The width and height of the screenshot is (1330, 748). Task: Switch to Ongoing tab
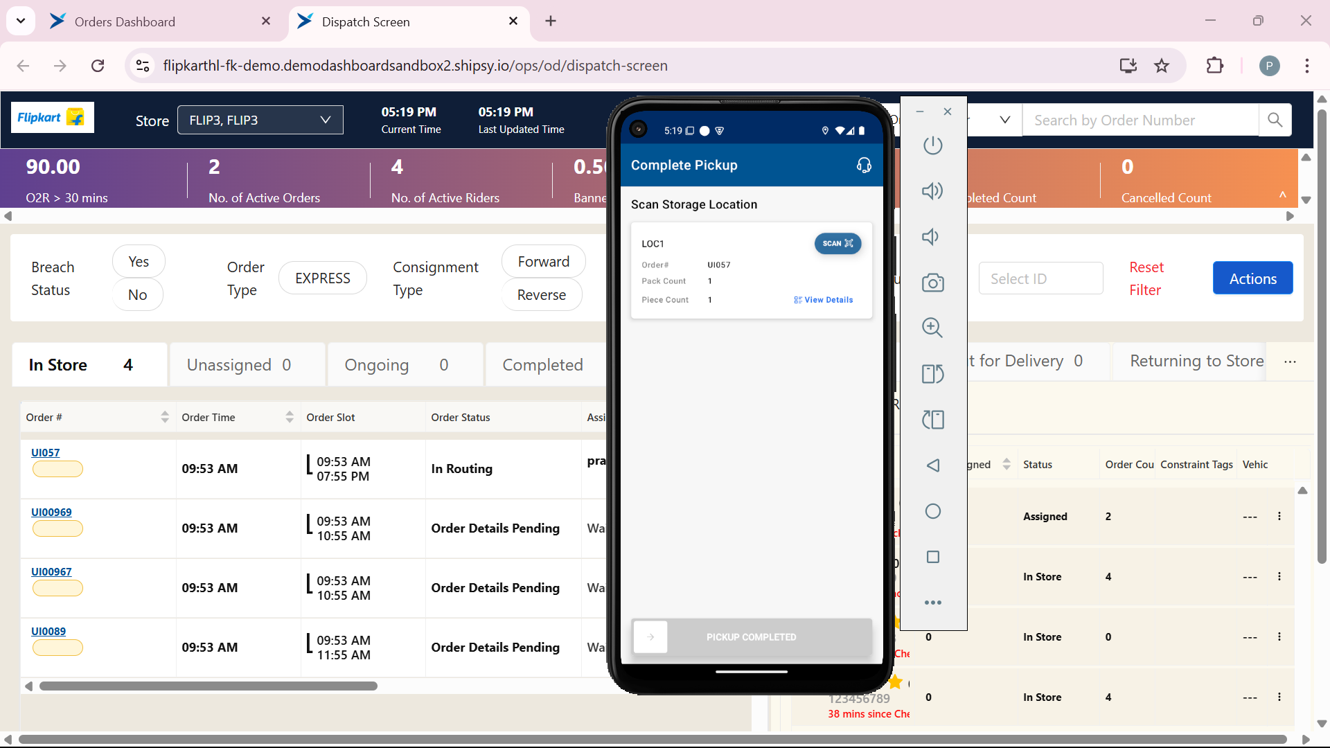(405, 365)
